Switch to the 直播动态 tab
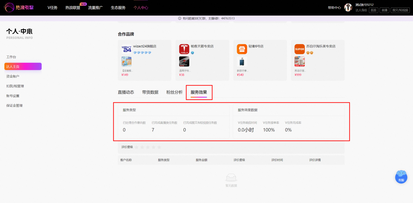 [126, 92]
